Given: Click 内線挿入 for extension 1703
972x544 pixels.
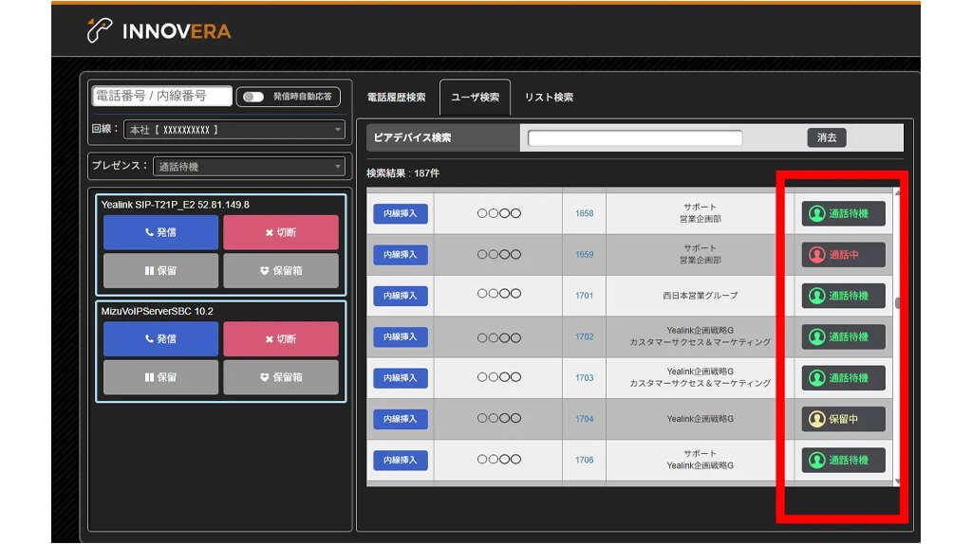Looking at the screenshot, I should pos(401,377).
